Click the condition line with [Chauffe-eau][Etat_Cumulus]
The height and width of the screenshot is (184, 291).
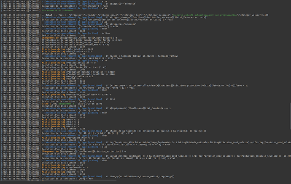click(x=106, y=108)
